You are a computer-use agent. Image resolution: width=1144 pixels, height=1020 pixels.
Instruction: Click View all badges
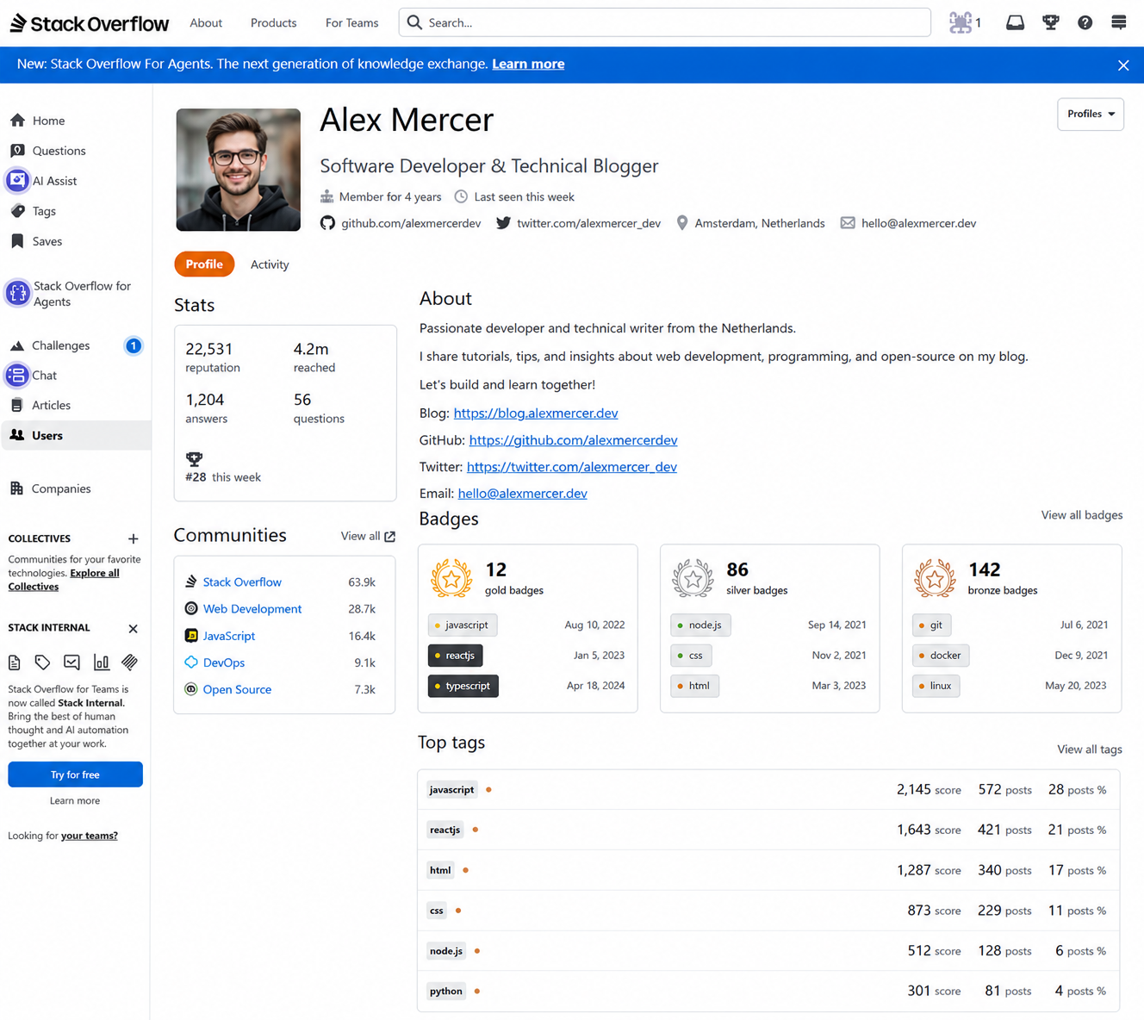pyautogui.click(x=1081, y=515)
